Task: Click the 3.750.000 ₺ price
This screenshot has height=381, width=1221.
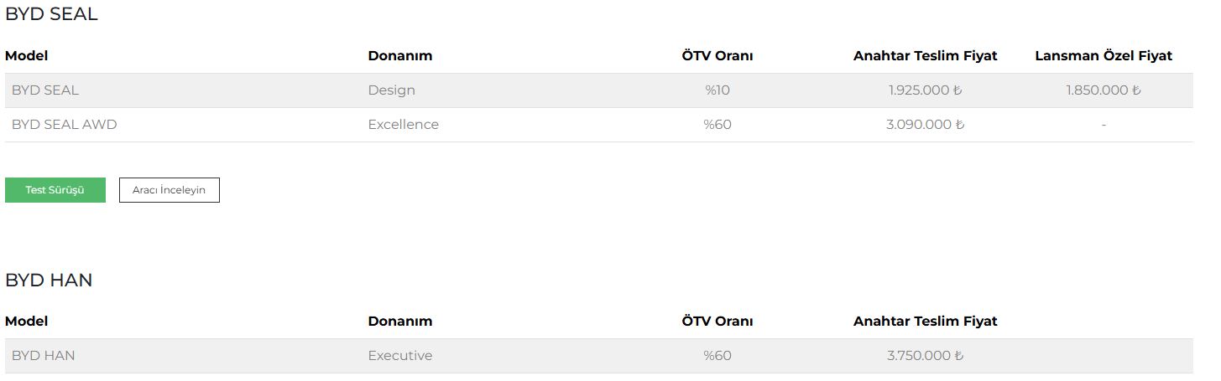Action: tap(925, 356)
